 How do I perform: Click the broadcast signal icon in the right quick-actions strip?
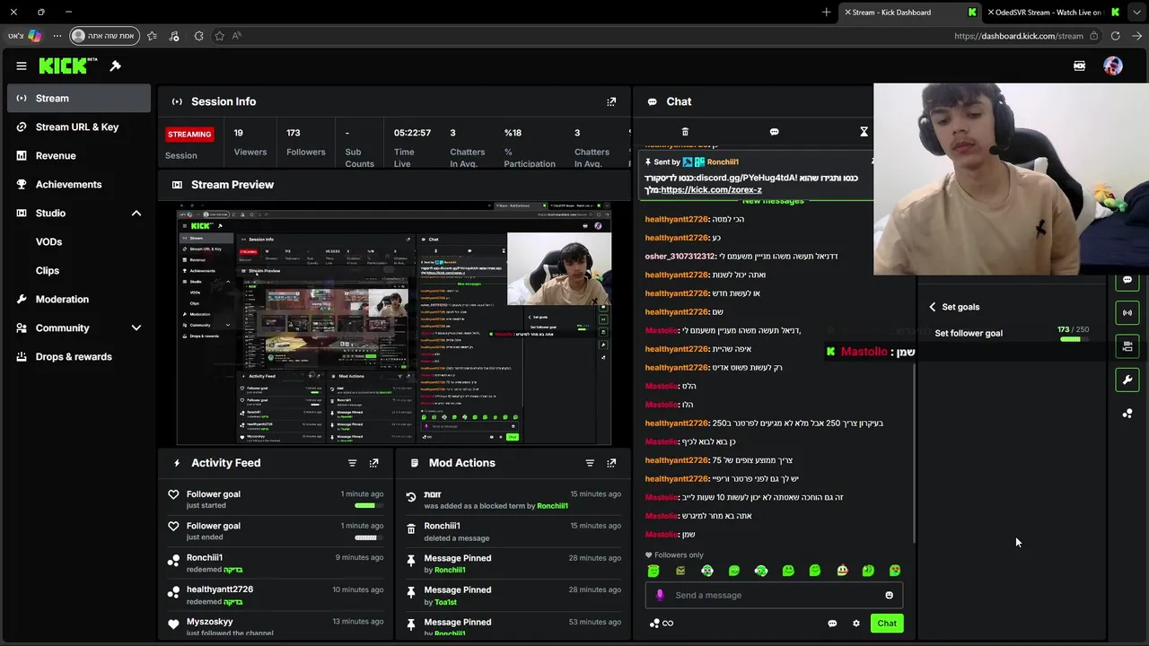1127,312
